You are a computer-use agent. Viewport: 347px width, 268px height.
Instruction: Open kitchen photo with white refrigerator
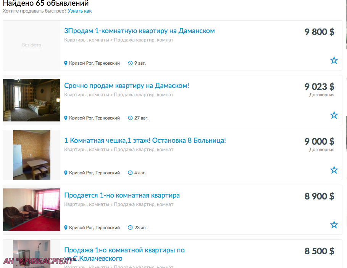pos(32,155)
